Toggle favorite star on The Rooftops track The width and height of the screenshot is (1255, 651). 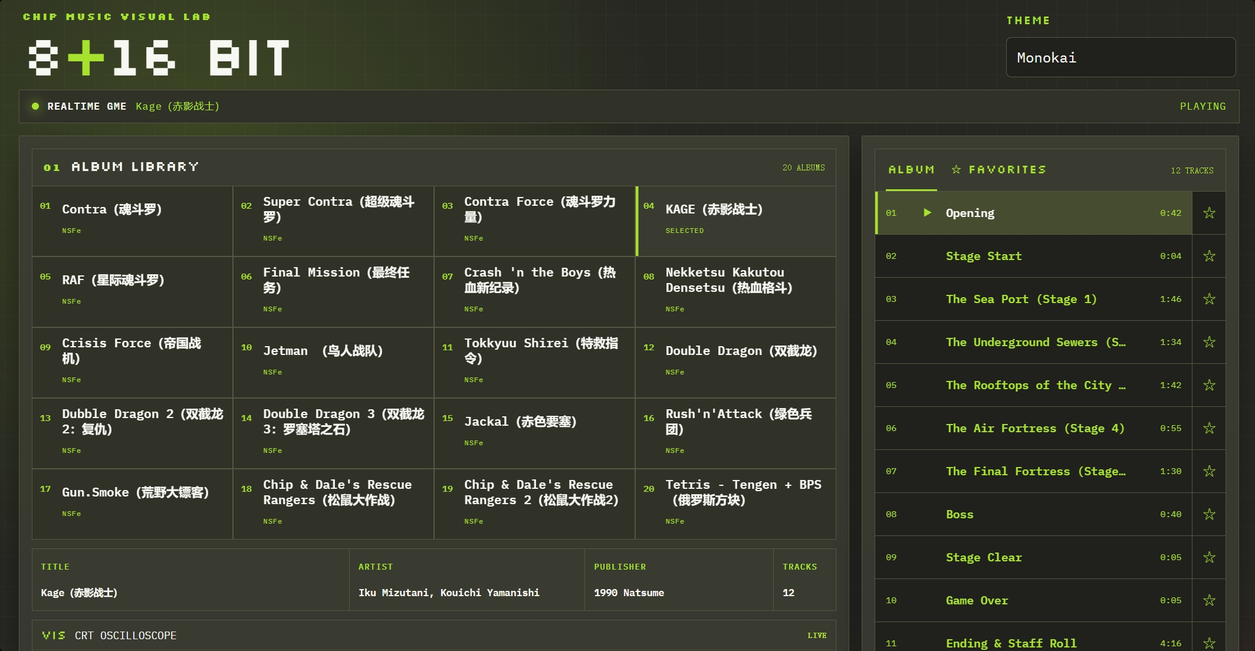[1209, 385]
